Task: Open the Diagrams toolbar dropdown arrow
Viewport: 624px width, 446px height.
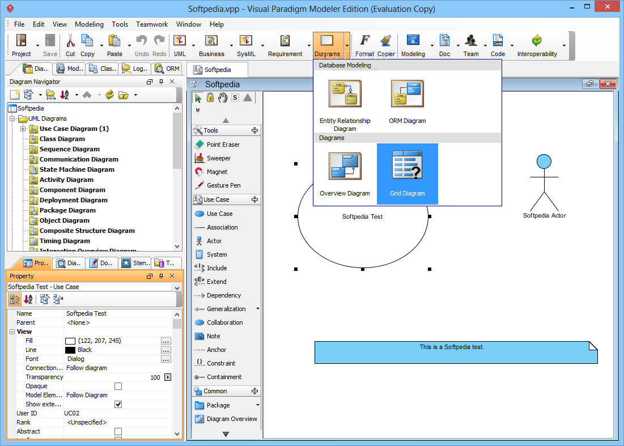Action: click(347, 46)
